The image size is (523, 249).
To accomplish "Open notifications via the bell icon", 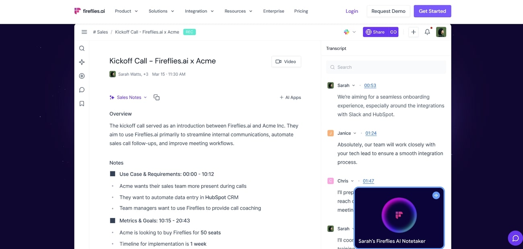I will (427, 32).
